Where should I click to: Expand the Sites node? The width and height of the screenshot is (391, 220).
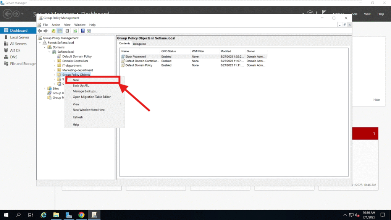[45, 89]
